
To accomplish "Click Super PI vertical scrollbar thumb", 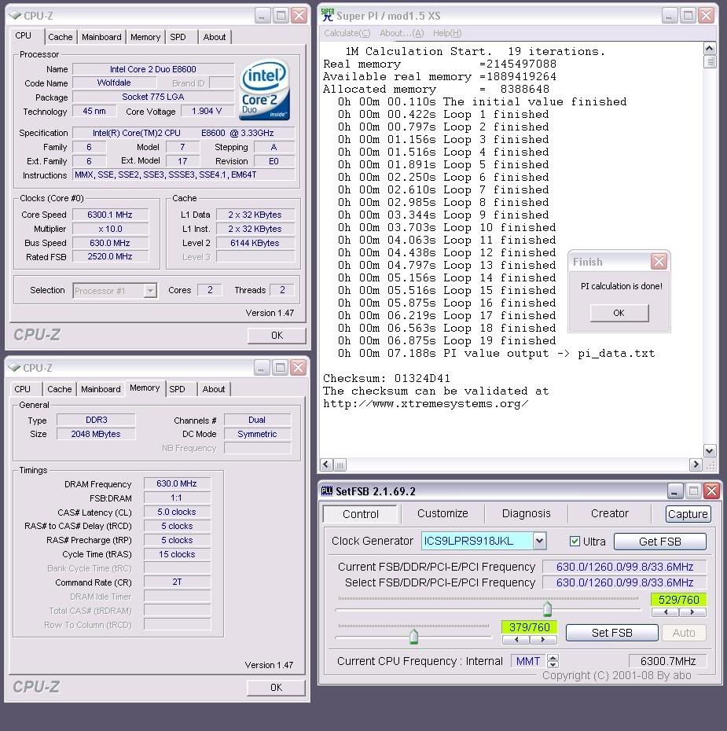I will point(709,61).
